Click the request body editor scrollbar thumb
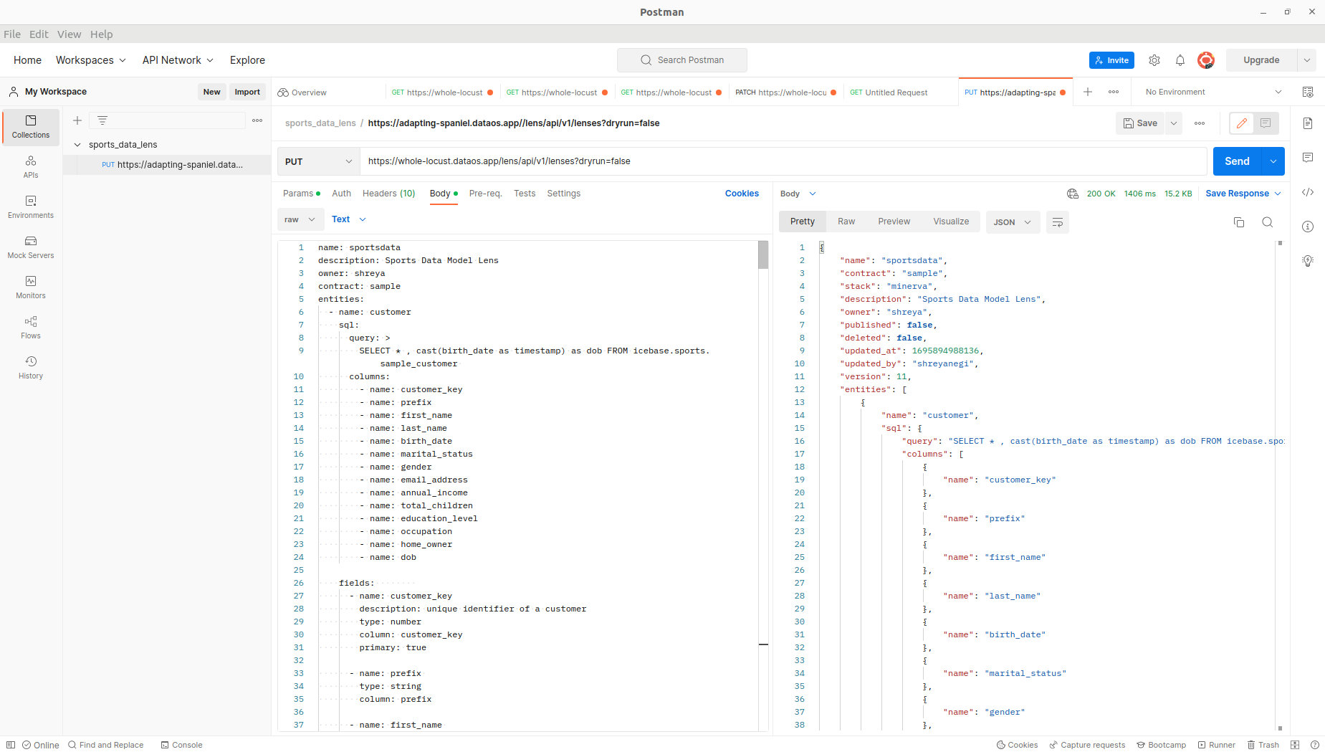Viewport: 1325px width, 752px height. click(x=763, y=254)
